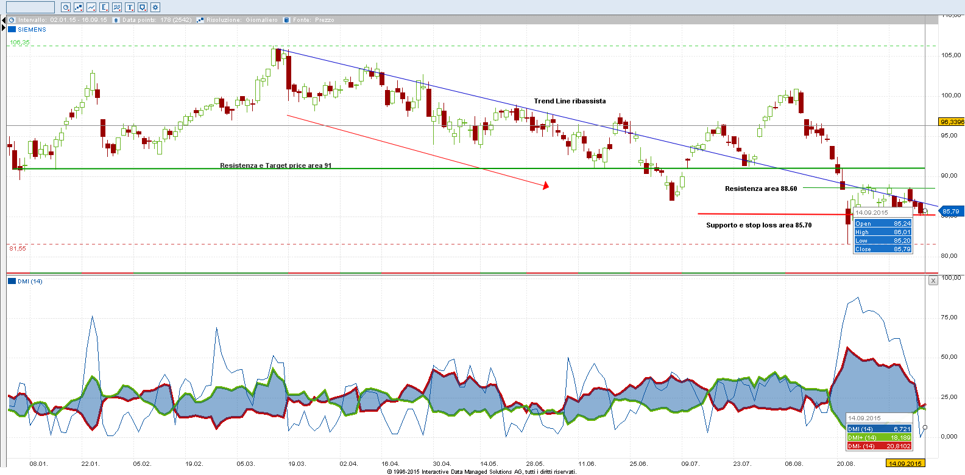This screenshot has width=965, height=475.
Task: Open the drawing marker tool
Action: tap(143, 7)
